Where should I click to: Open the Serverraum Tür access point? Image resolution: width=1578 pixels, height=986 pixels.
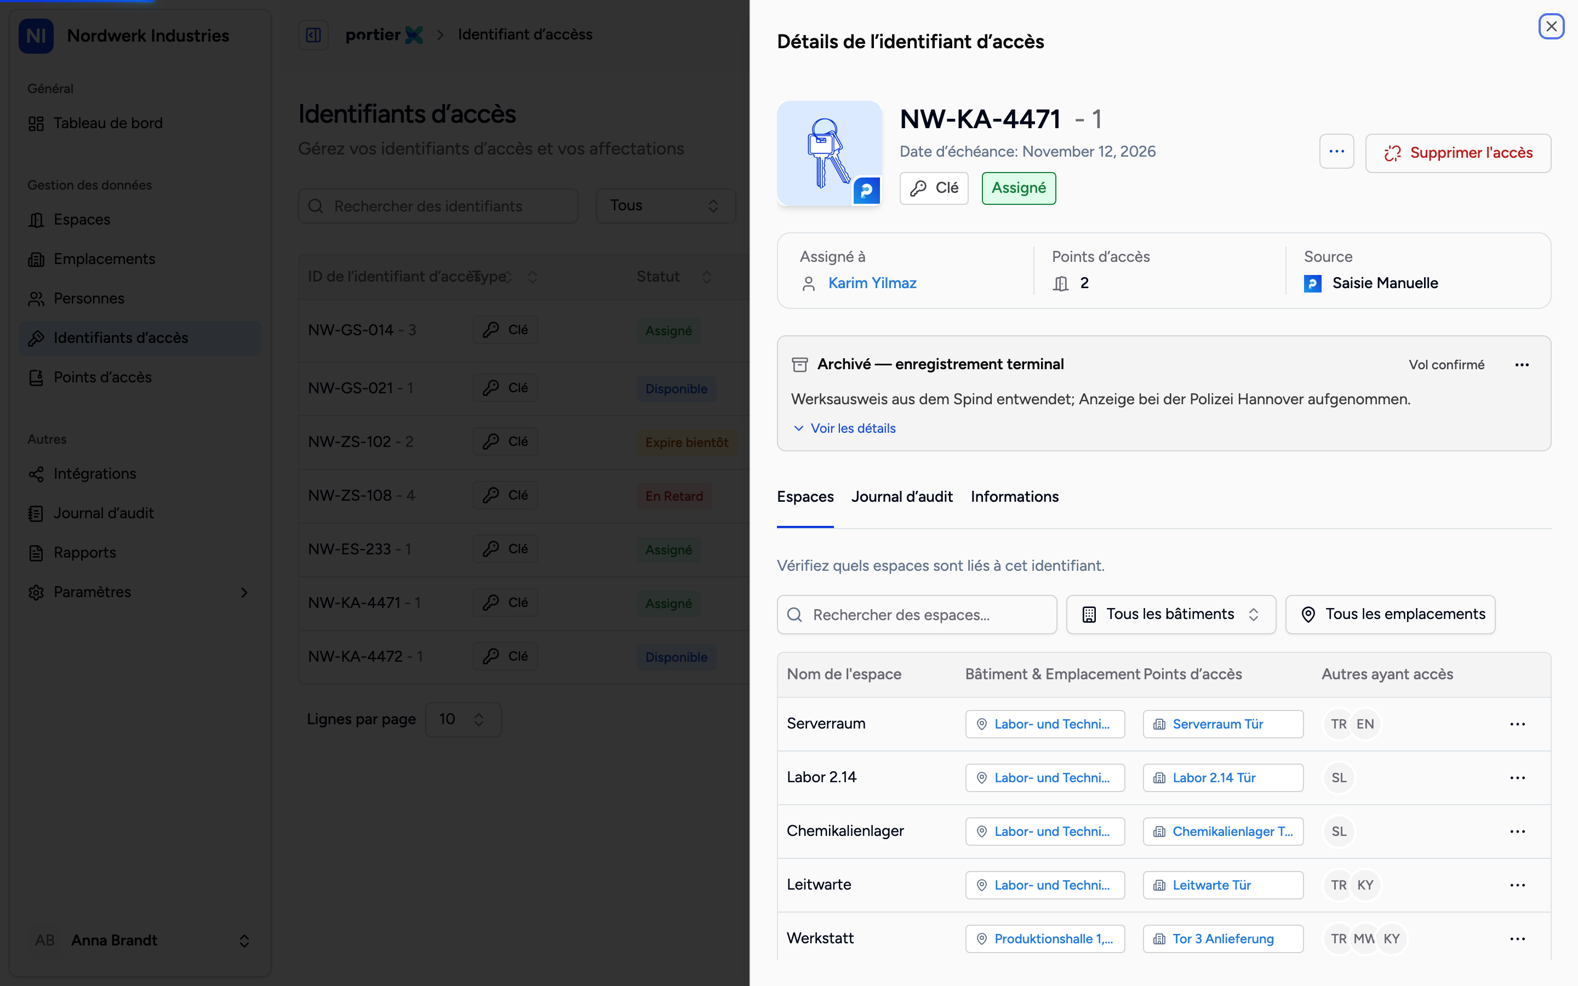pyautogui.click(x=1223, y=724)
